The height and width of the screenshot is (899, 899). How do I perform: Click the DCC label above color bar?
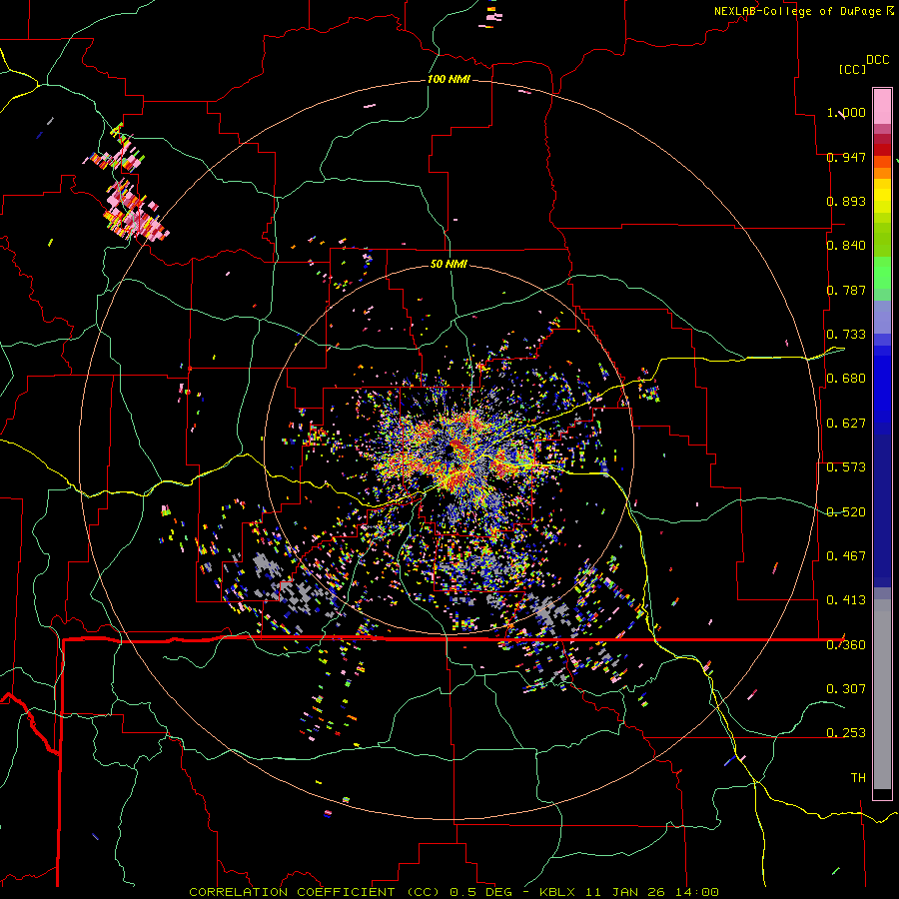[878, 60]
